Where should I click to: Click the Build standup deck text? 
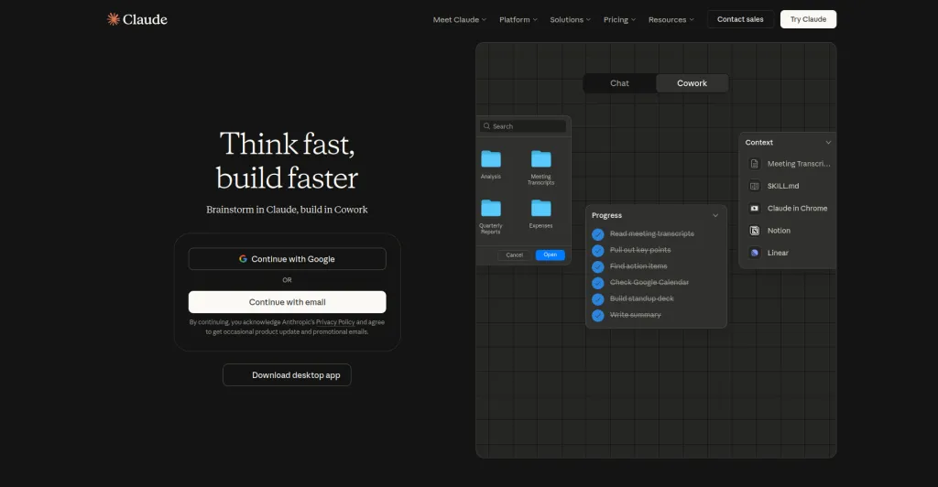[641, 298]
